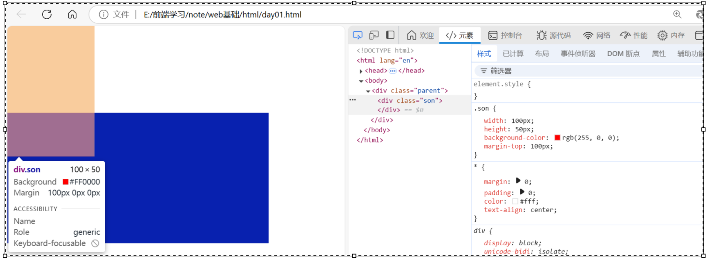Reload the page with refresh icon
The height and width of the screenshot is (262, 709).
pos(47,14)
